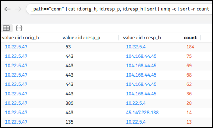
Task: Sort by the count column header
Action: [x=190, y=38]
